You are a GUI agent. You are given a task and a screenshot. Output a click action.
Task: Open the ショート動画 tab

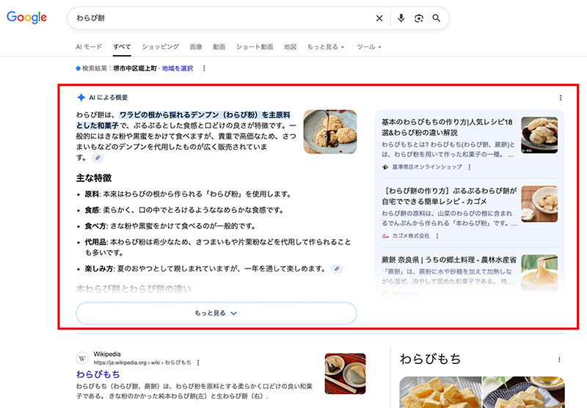[x=255, y=47]
